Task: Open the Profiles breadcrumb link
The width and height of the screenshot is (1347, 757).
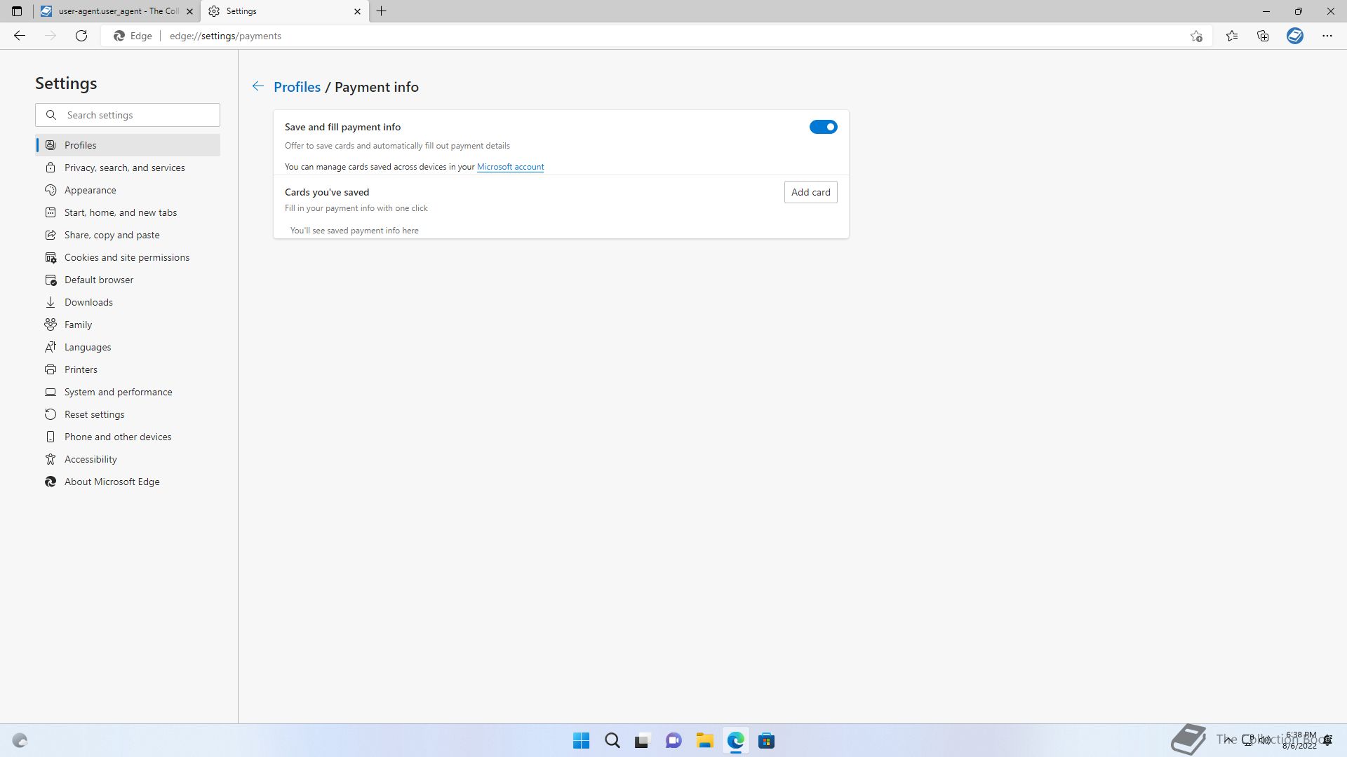Action: click(297, 87)
